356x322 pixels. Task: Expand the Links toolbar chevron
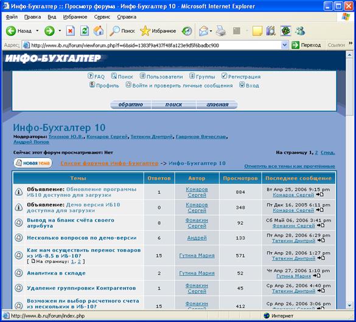(351, 43)
